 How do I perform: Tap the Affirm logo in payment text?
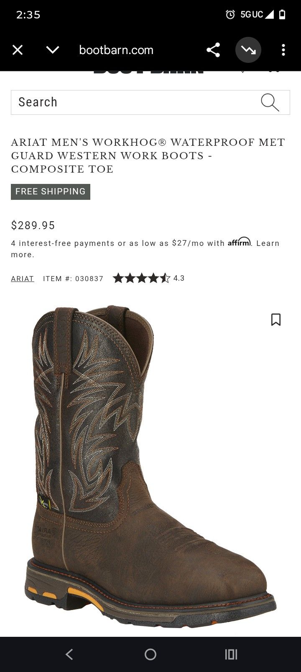point(240,242)
